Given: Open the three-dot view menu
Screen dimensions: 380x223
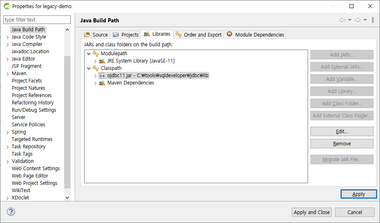Looking at the screenshot, I should (x=373, y=20).
